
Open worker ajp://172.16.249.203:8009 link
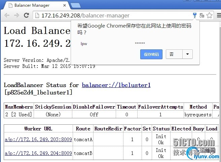38,139
